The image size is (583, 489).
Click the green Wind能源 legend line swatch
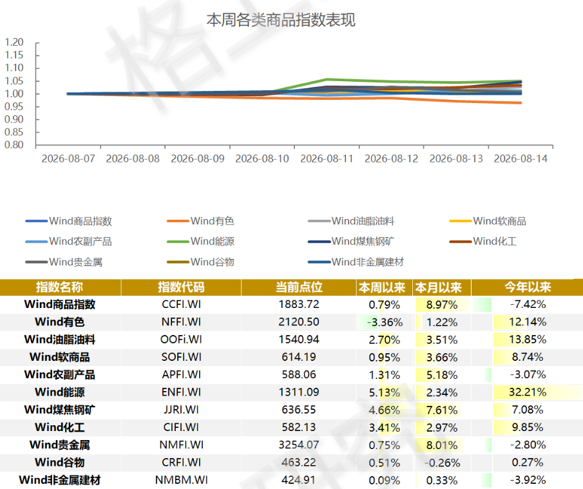tap(178, 242)
